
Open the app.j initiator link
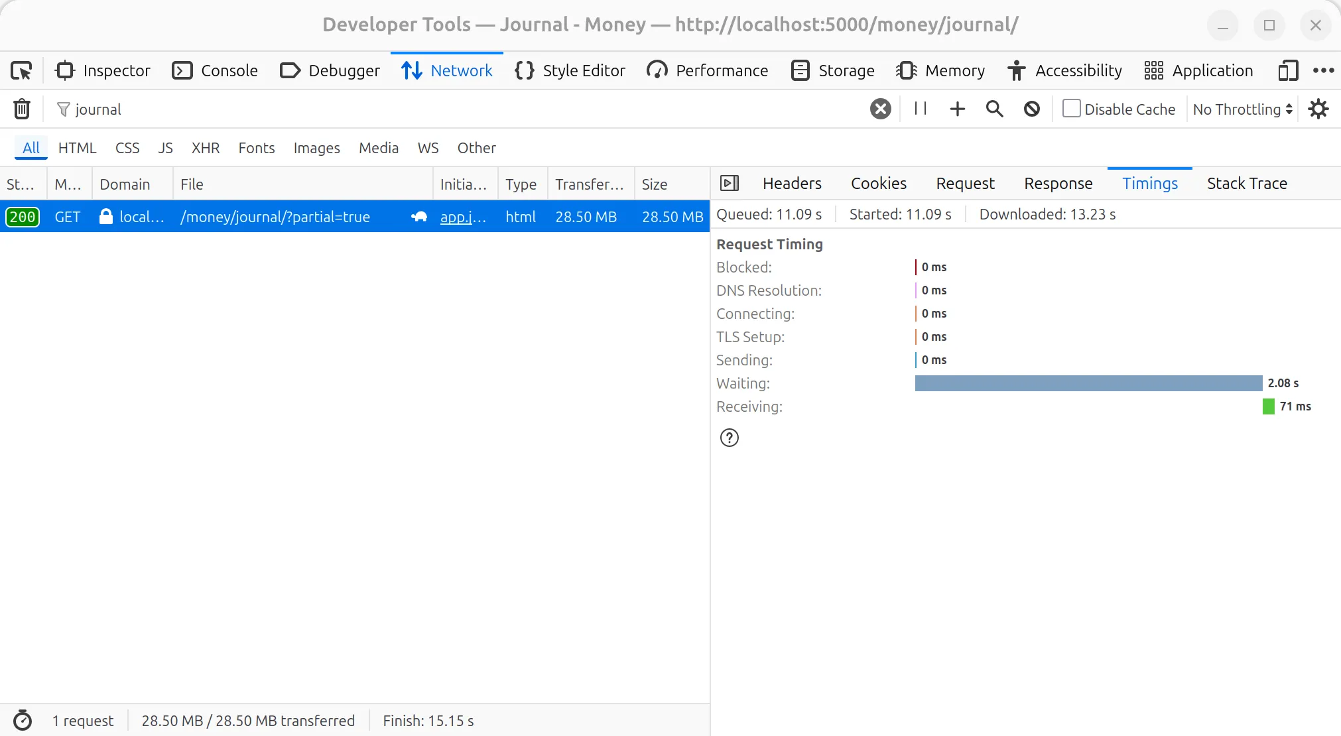463,217
